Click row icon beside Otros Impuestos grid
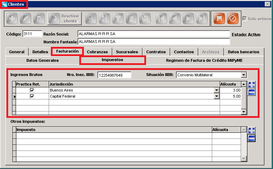 tap(251, 138)
